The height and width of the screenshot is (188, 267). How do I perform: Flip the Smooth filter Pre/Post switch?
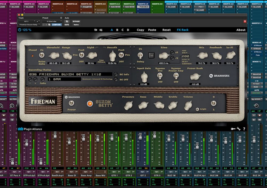coord(121,55)
